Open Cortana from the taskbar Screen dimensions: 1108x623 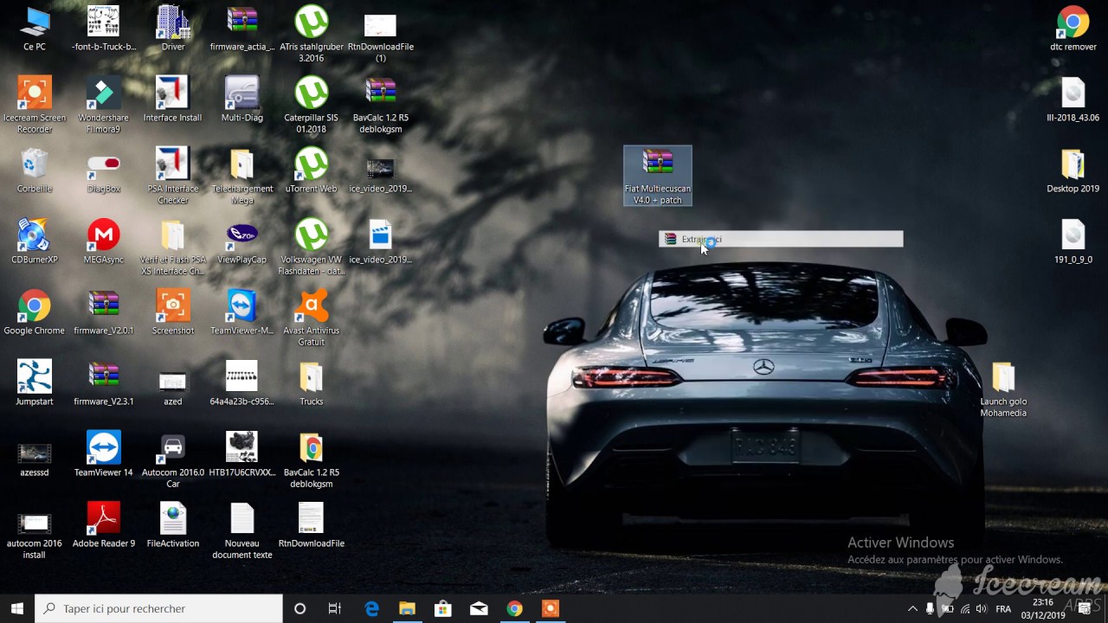300,608
